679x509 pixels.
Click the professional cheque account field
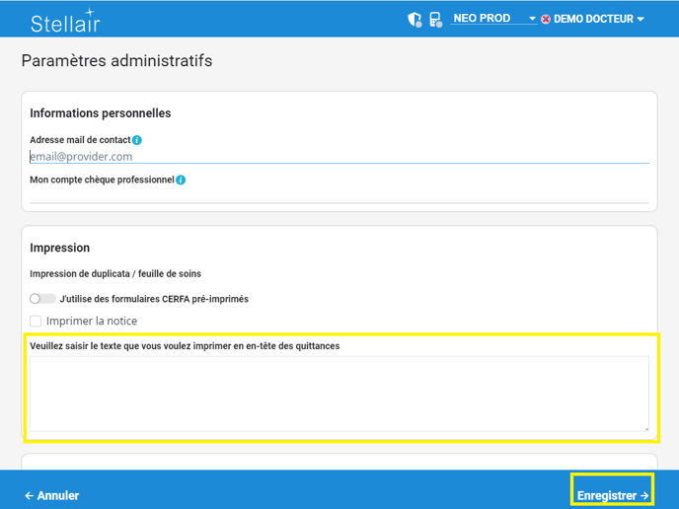coord(339,195)
